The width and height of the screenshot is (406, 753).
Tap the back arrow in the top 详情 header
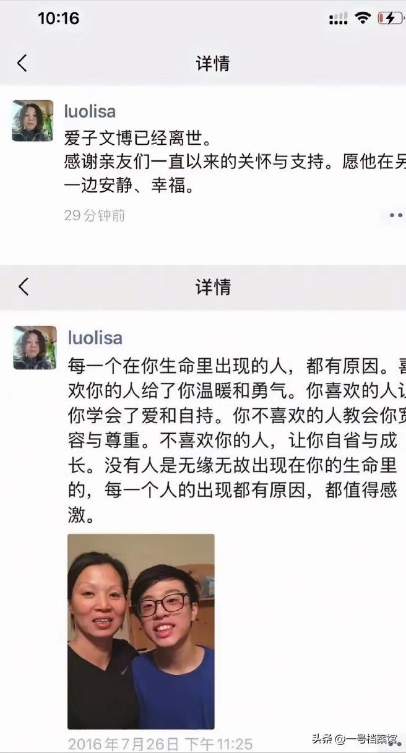click(x=22, y=62)
